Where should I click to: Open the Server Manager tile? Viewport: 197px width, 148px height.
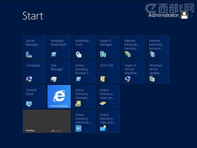(34, 47)
